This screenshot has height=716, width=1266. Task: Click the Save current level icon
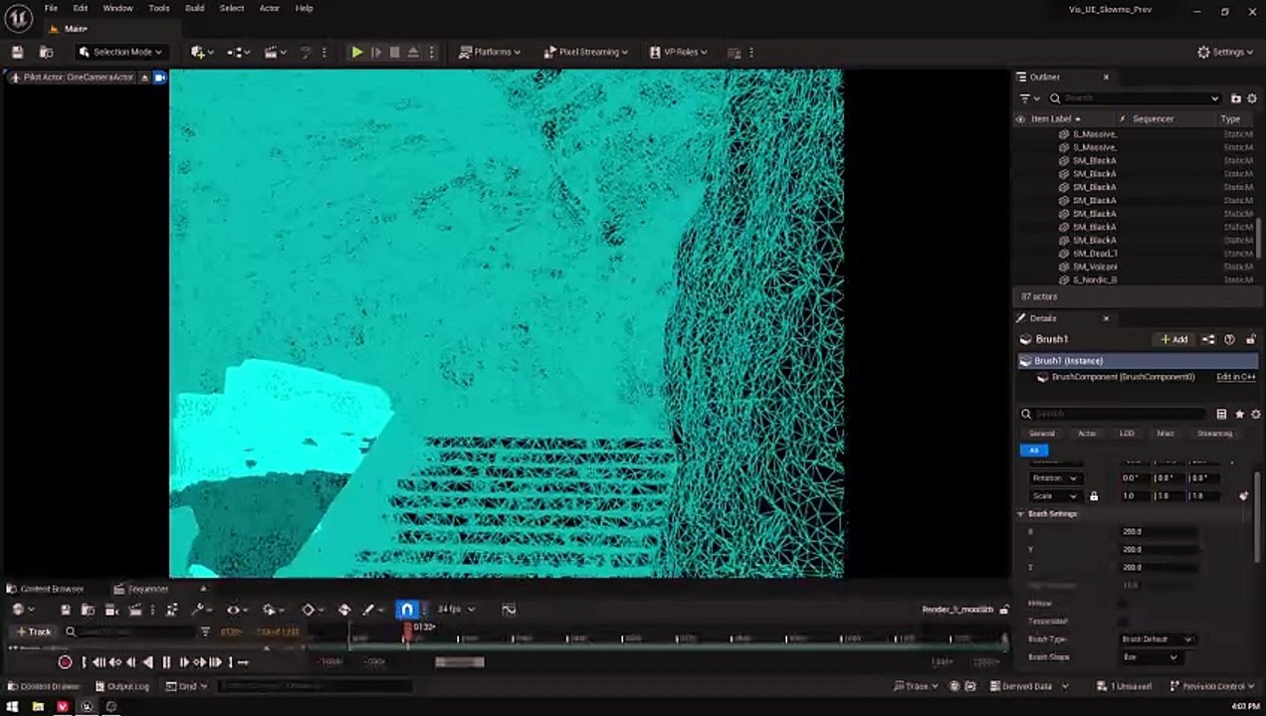[x=17, y=52]
